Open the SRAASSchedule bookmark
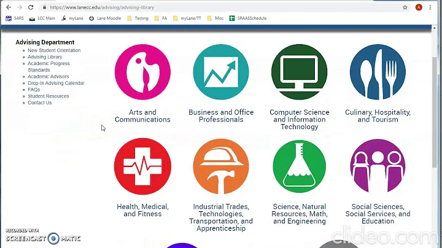442x248 pixels. pyautogui.click(x=248, y=18)
